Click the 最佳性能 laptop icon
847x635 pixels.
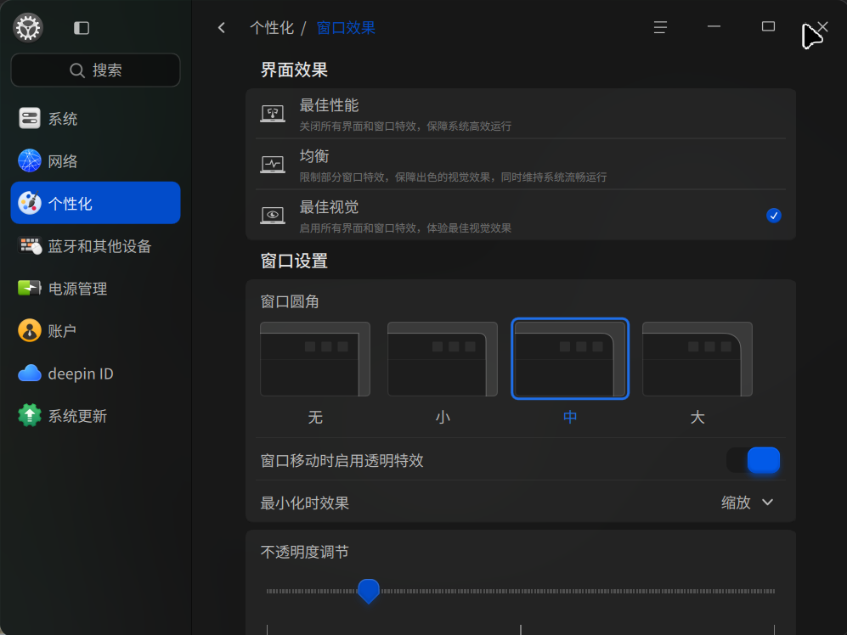273,114
